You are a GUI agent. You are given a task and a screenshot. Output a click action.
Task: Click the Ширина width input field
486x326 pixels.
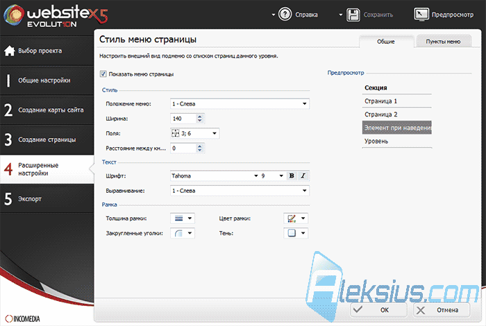point(183,119)
